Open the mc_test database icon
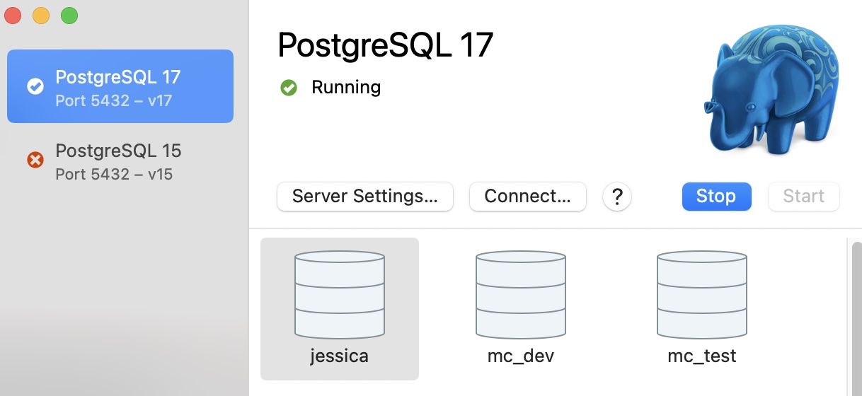Image resolution: width=862 pixels, height=396 pixels. click(702, 296)
